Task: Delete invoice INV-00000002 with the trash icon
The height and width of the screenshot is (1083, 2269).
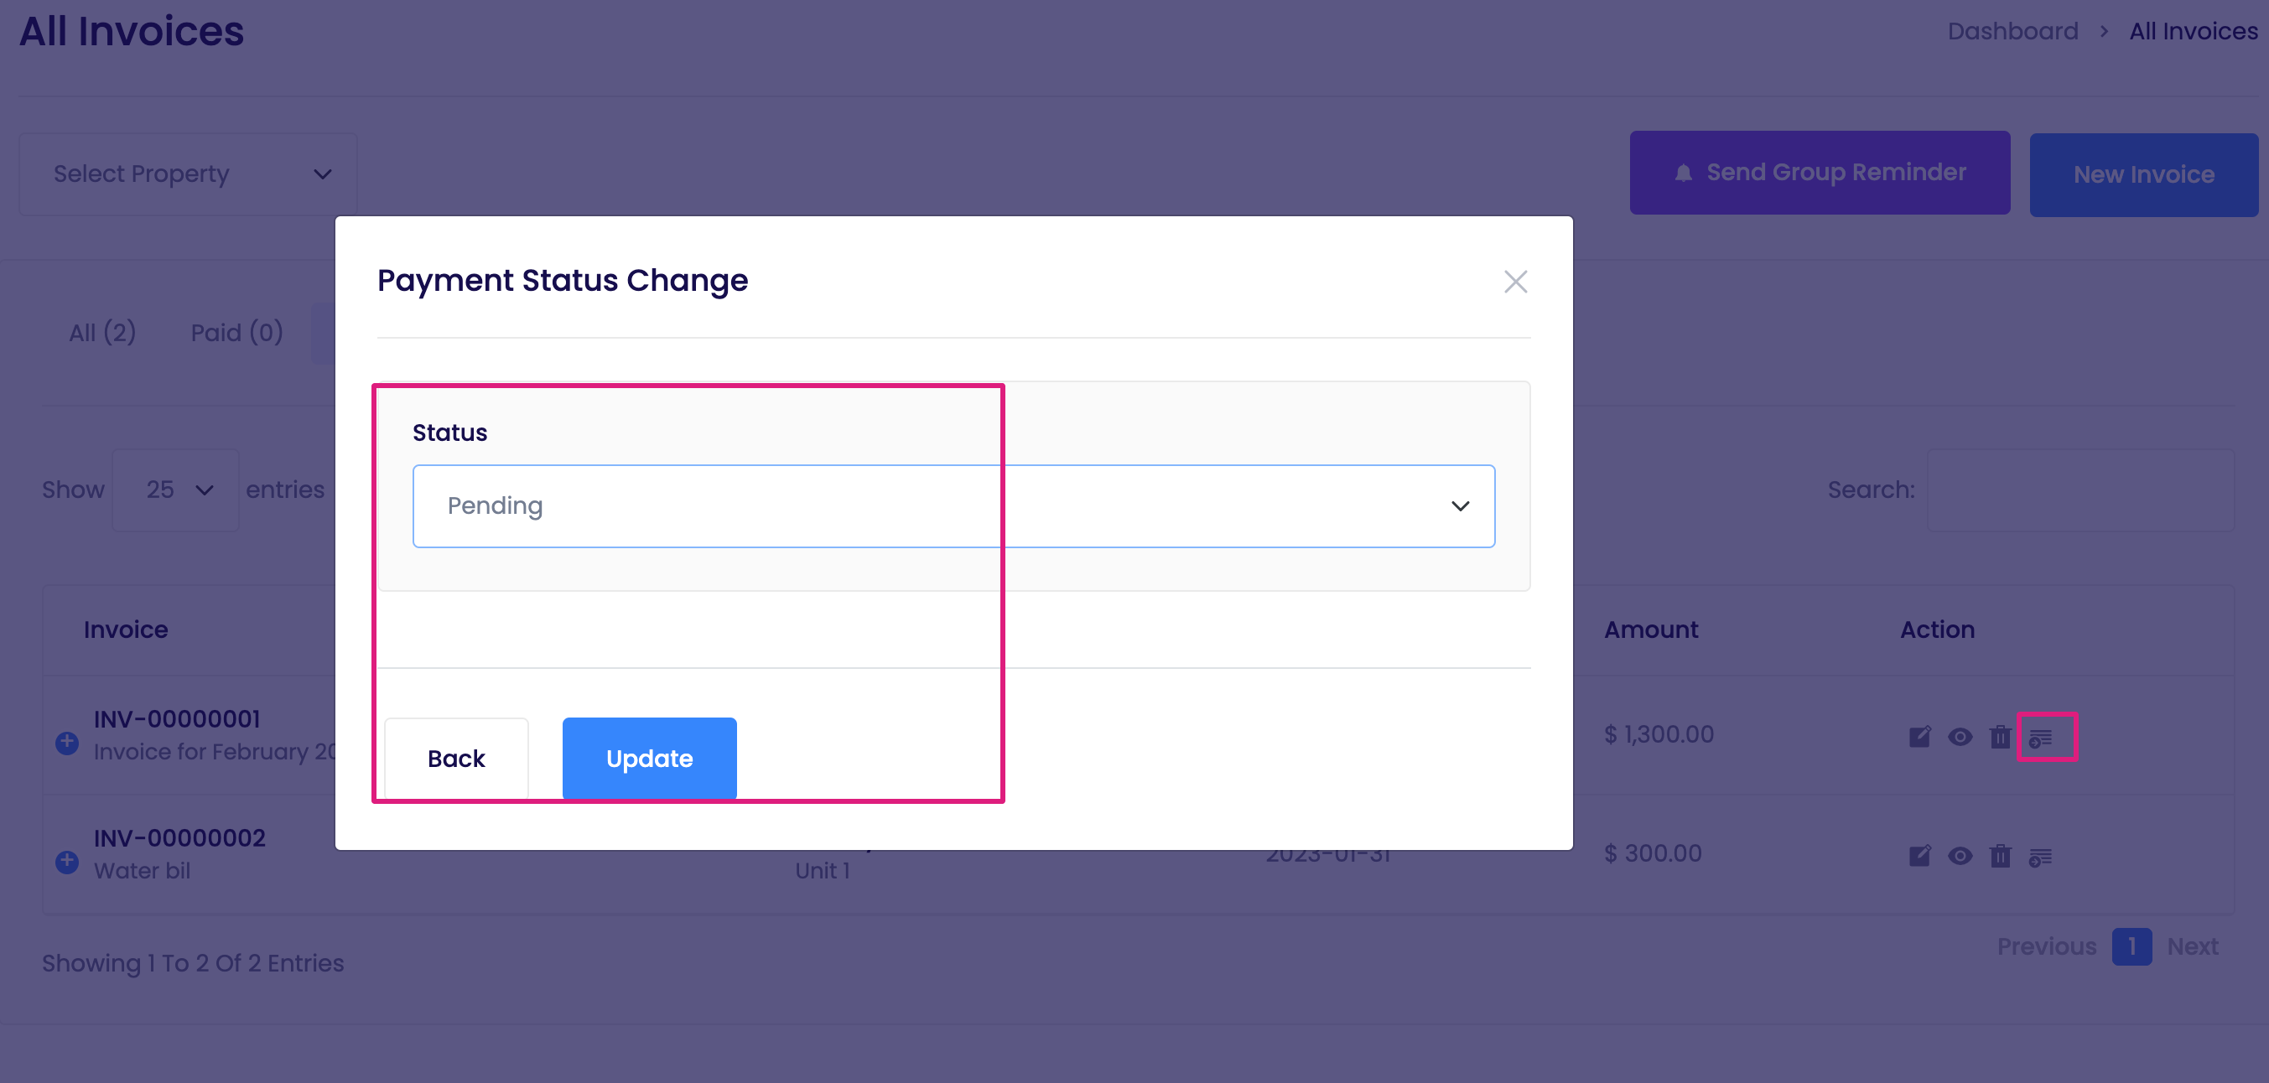Action: [2001, 855]
